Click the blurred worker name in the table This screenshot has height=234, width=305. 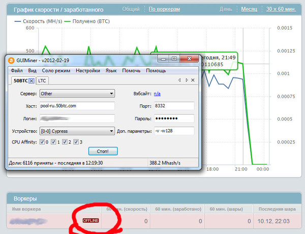[x=28, y=221]
